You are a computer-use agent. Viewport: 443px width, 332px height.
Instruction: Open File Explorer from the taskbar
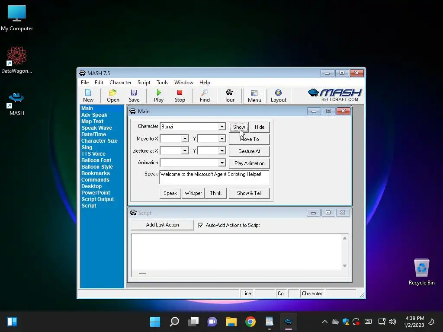pos(231,322)
